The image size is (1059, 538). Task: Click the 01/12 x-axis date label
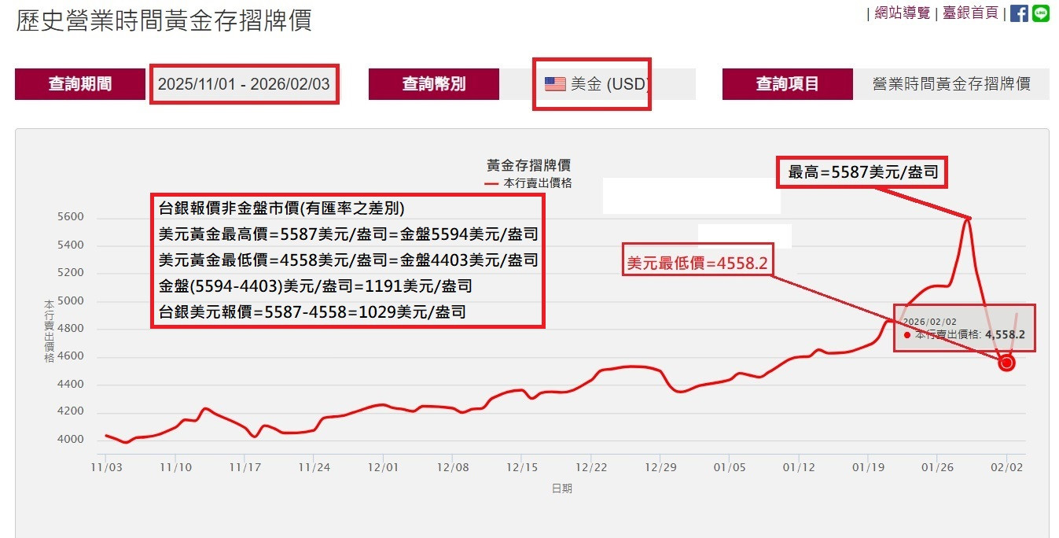coord(799,467)
